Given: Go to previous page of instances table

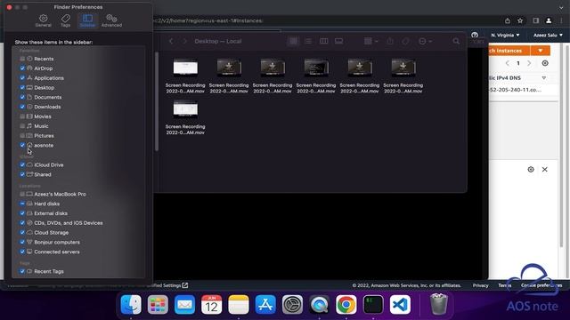Looking at the screenshot, I should [x=508, y=63].
